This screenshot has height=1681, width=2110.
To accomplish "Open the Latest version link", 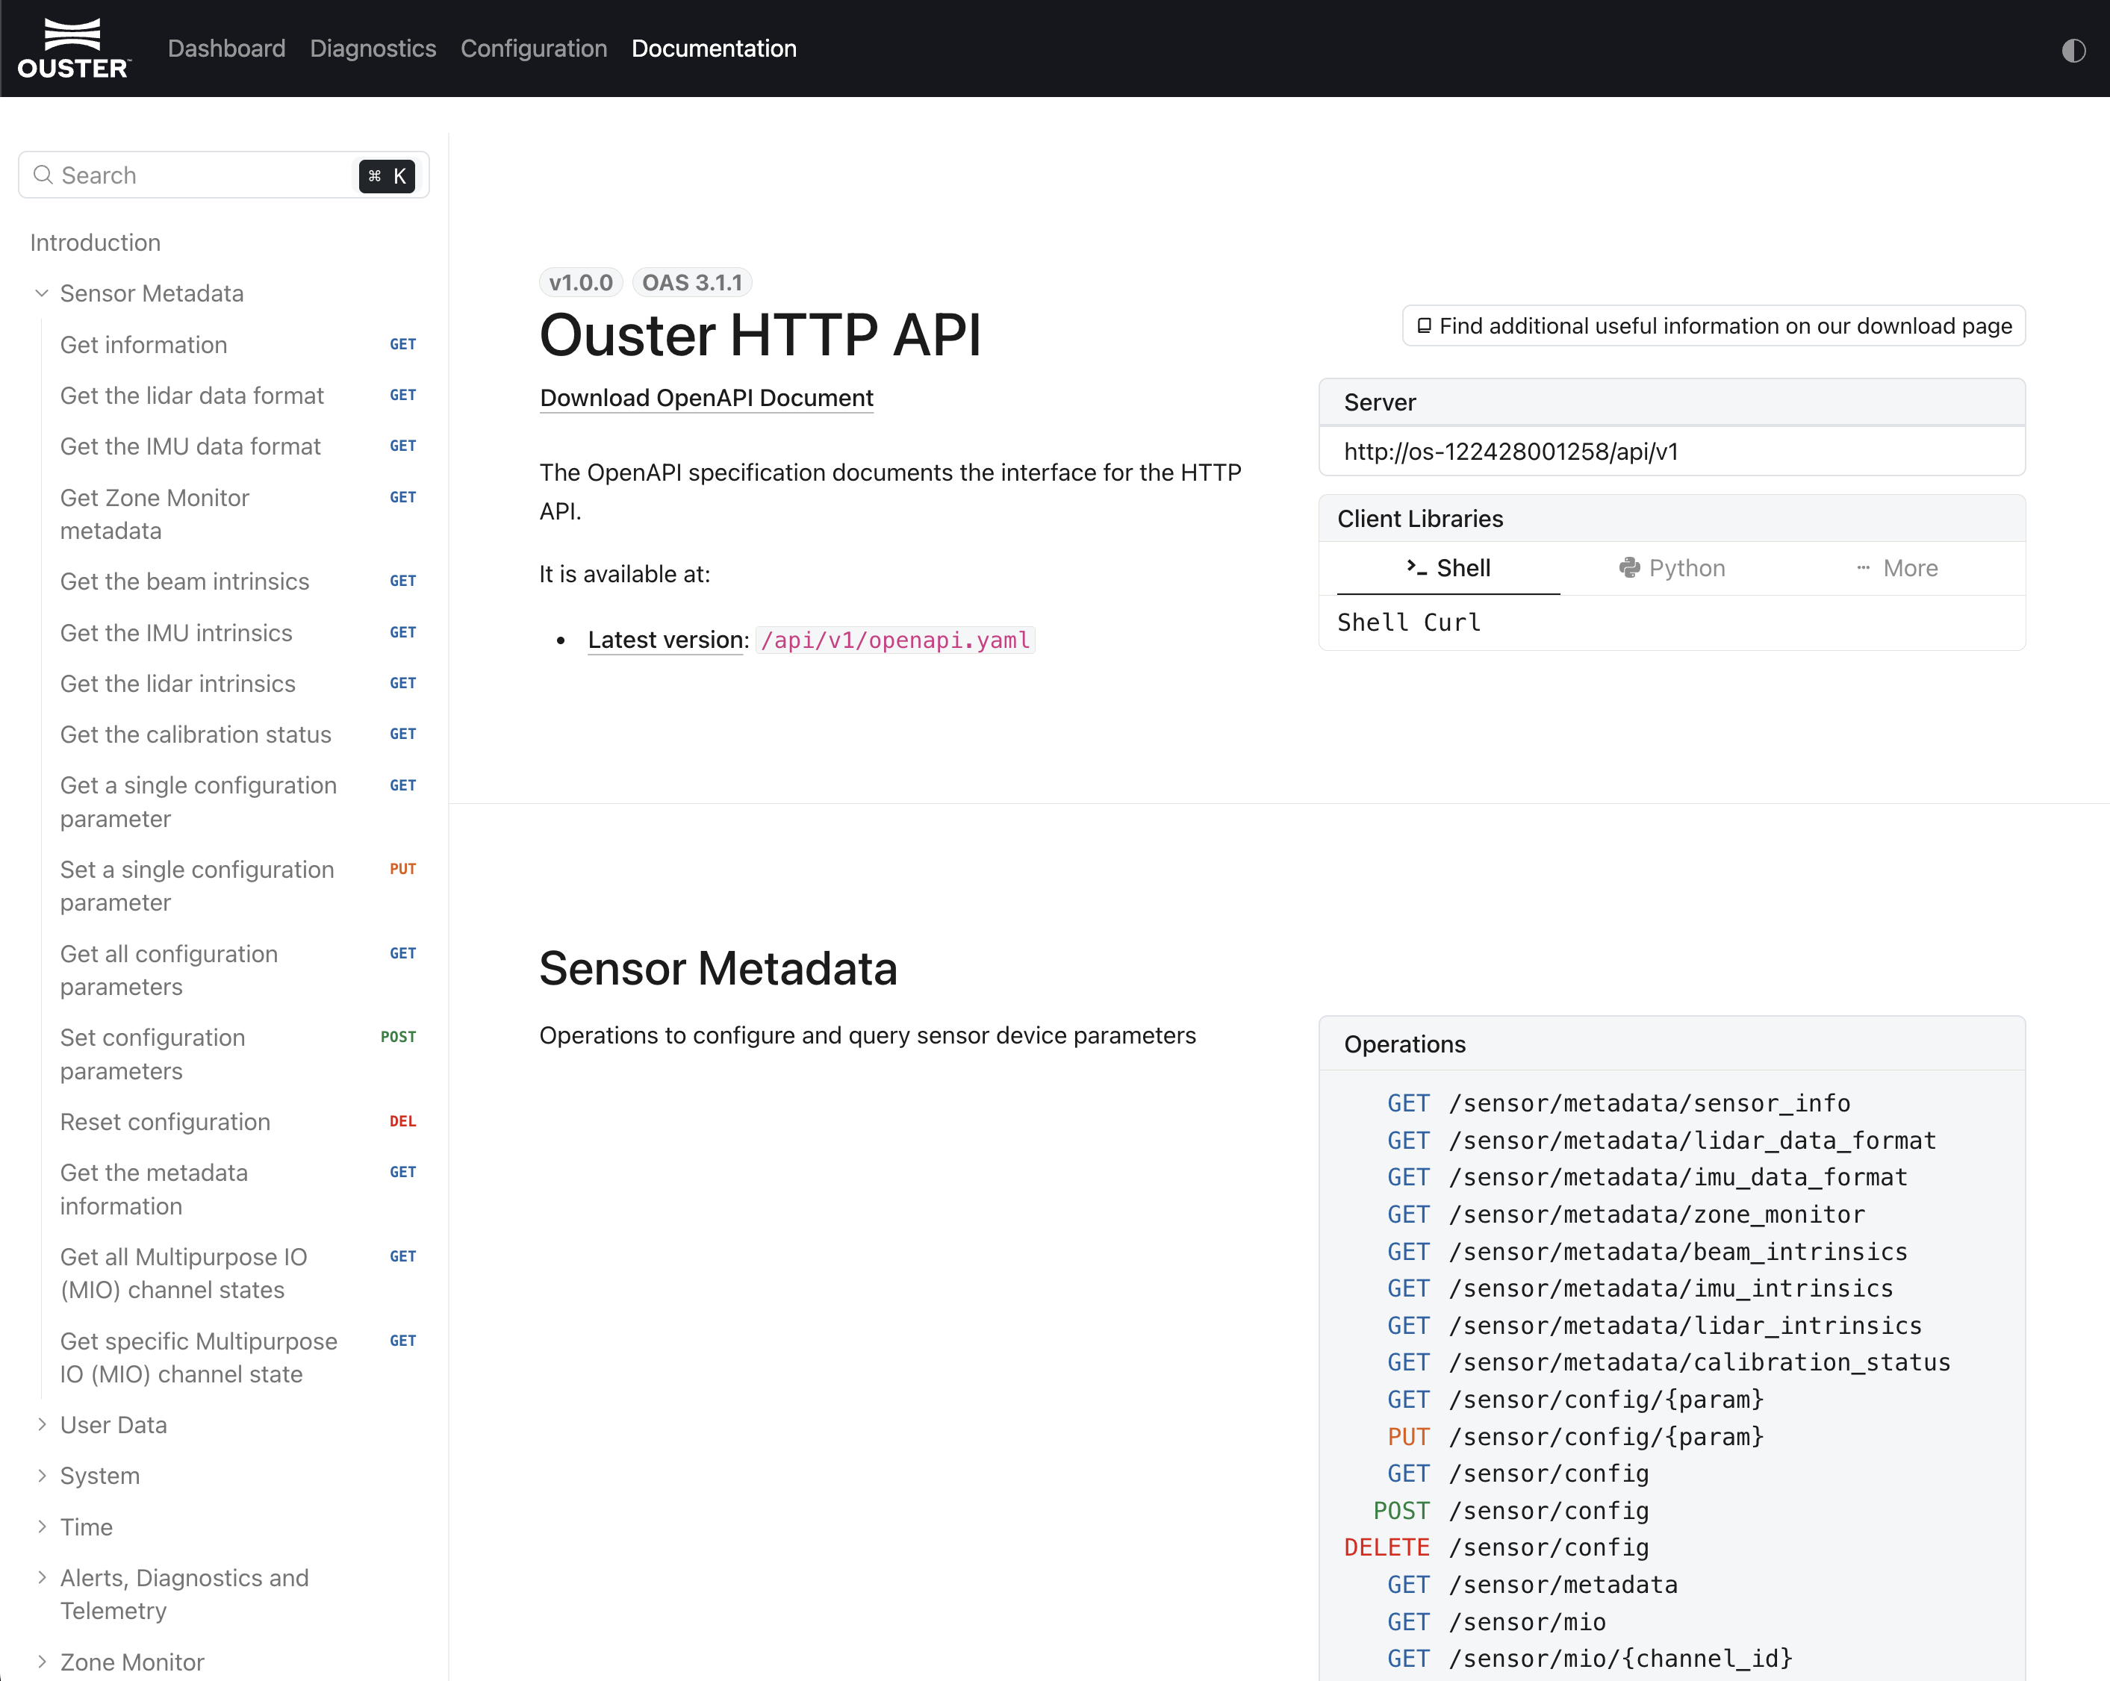I will (x=665, y=640).
